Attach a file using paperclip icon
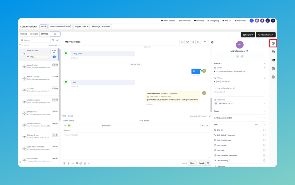295x185 pixels. [69, 163]
